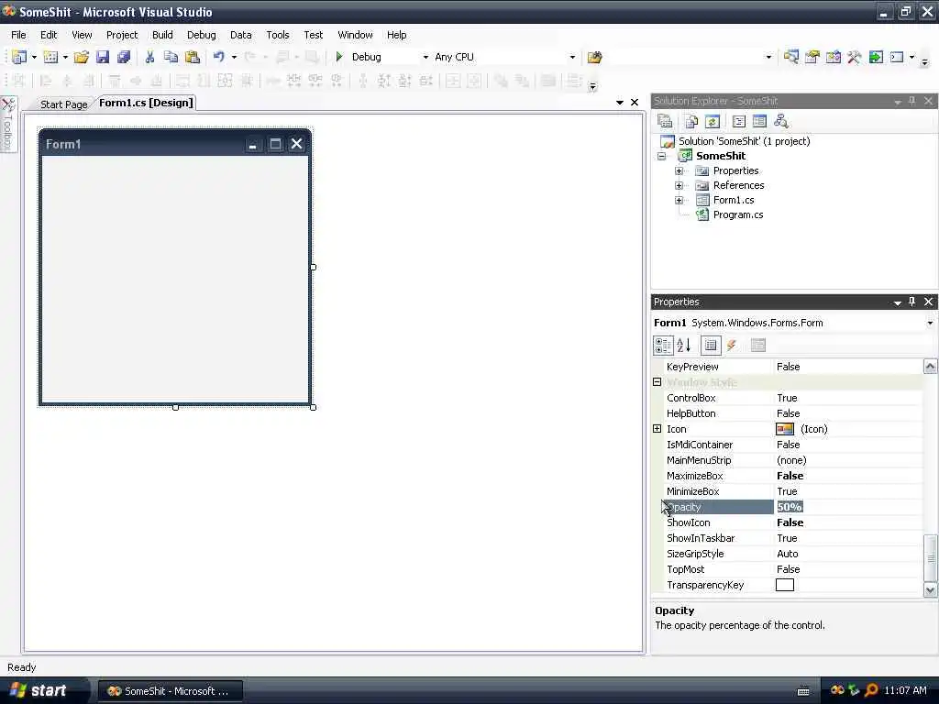Expand the Form1.cs node

click(x=679, y=201)
